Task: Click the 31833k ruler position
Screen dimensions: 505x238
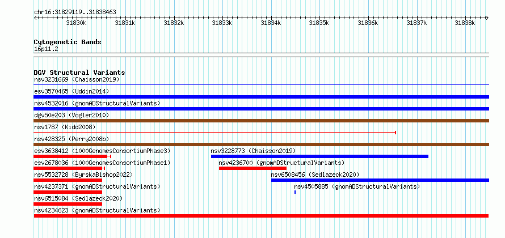Action: pyautogui.click(x=222, y=23)
